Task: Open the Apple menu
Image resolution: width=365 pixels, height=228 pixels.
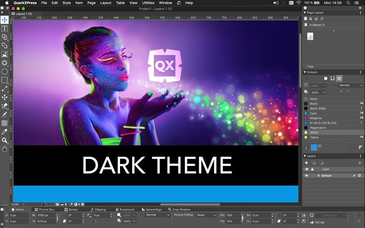Action: pos(7,3)
